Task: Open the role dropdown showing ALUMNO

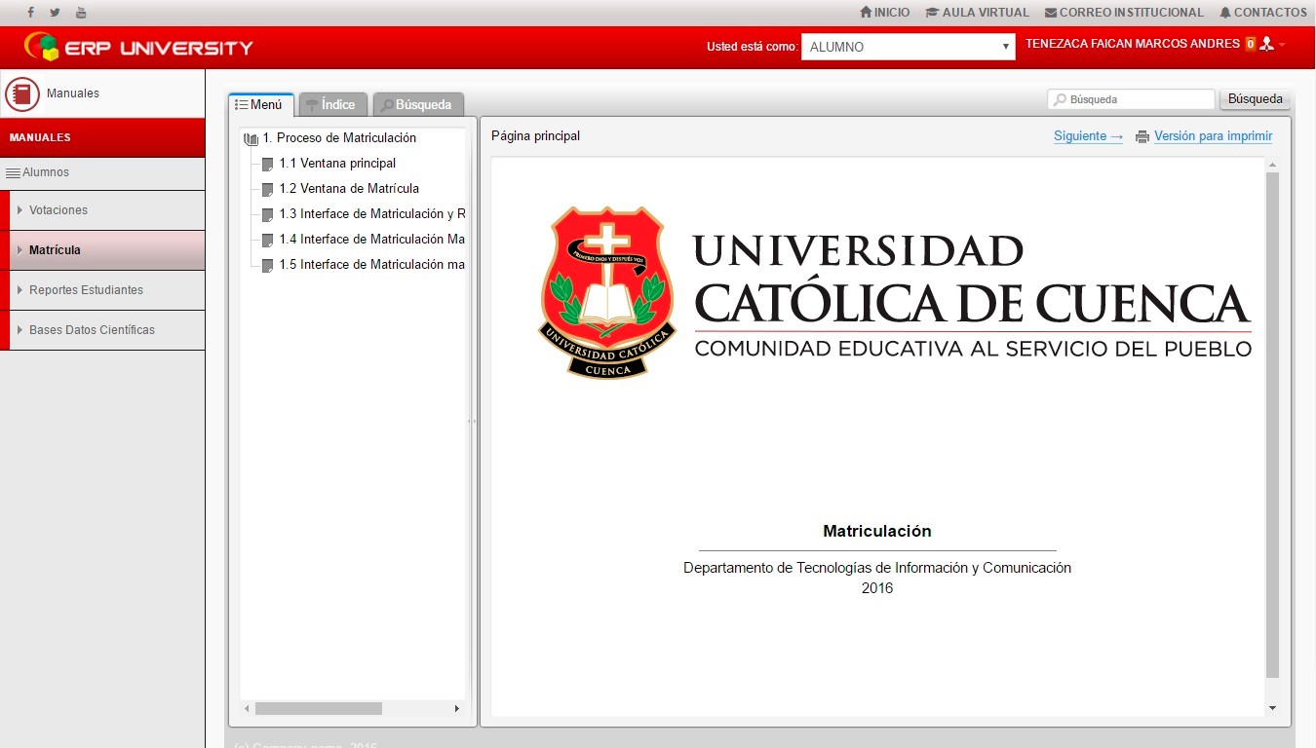Action: coord(908,47)
